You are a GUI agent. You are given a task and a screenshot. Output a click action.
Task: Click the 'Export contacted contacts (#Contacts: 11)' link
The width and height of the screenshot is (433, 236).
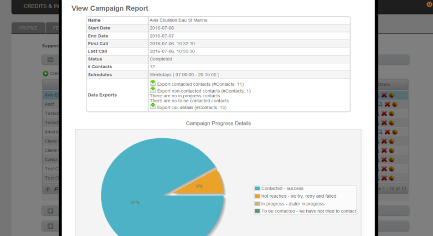click(200, 84)
